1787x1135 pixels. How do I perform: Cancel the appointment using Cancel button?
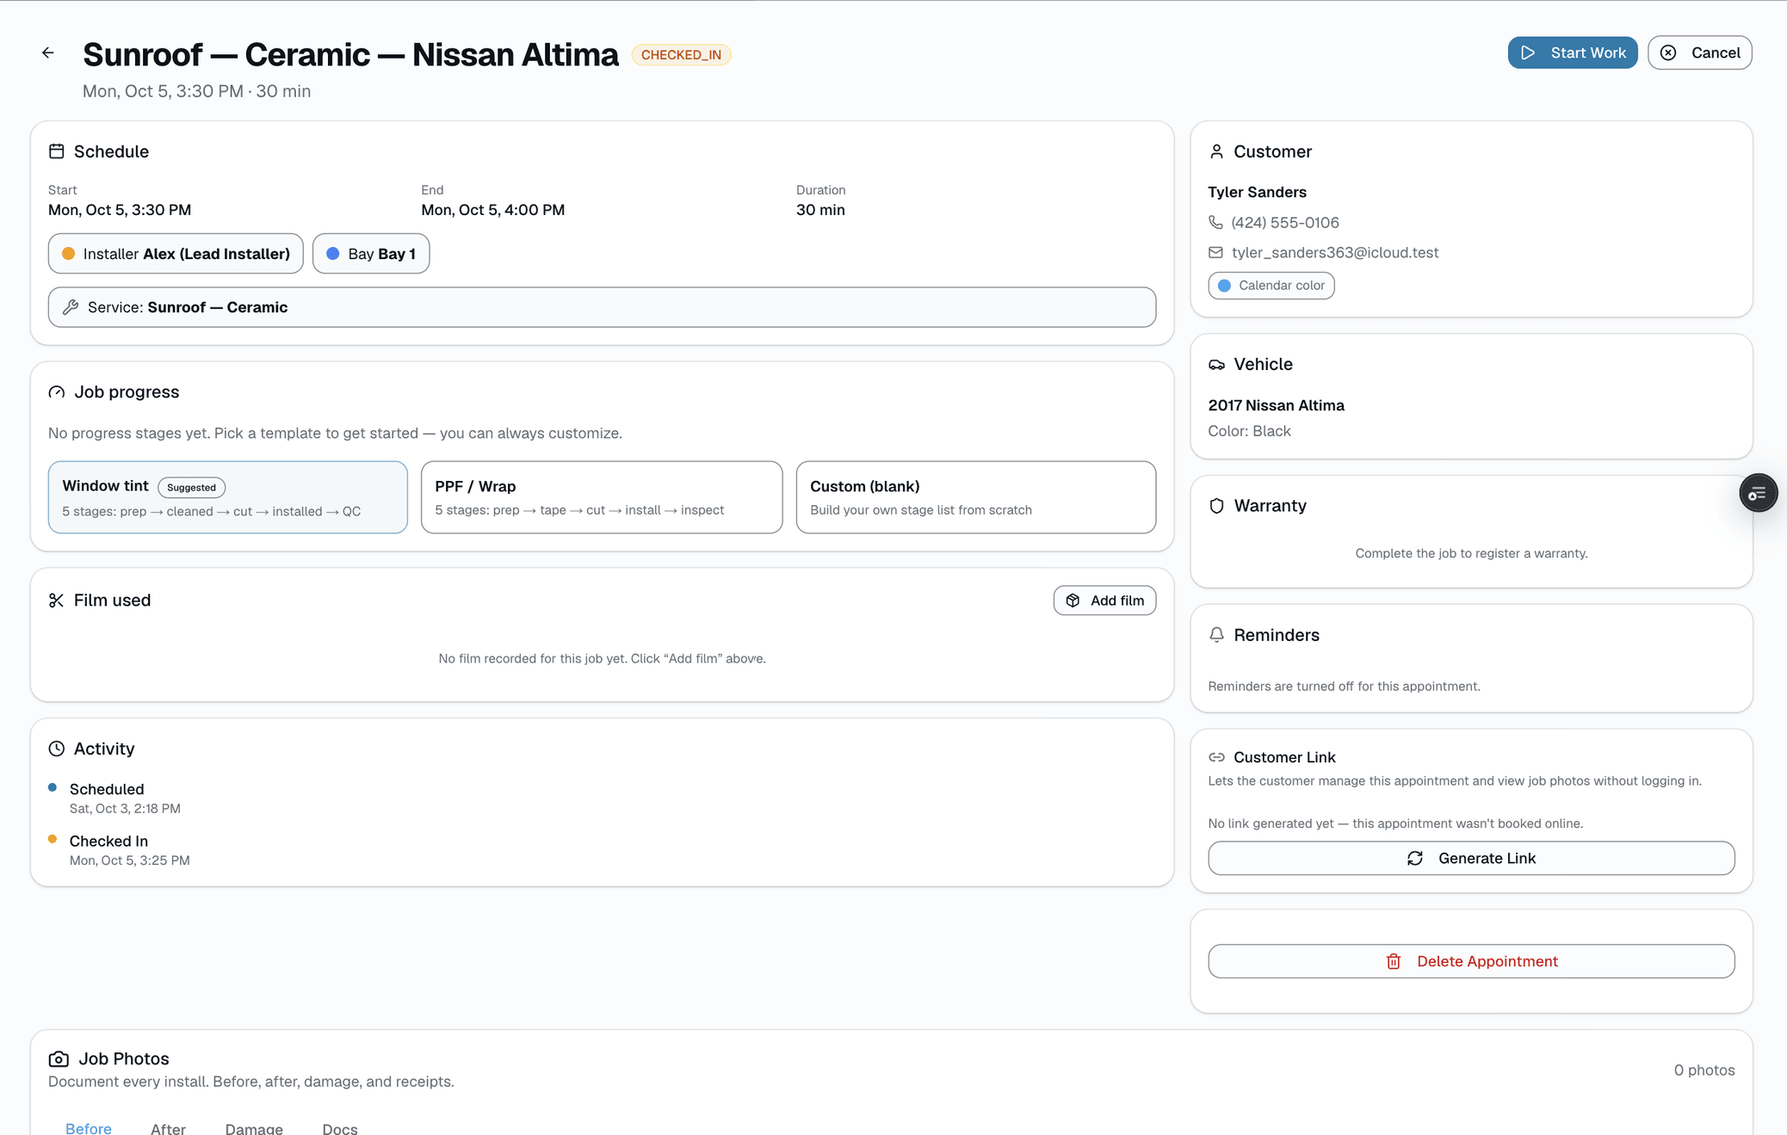tap(1699, 53)
